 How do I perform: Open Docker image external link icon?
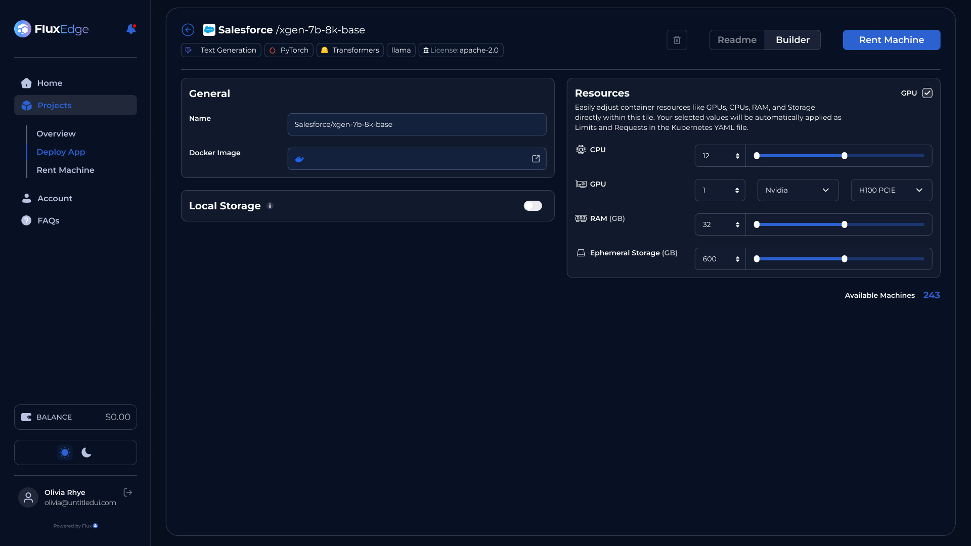pos(536,159)
